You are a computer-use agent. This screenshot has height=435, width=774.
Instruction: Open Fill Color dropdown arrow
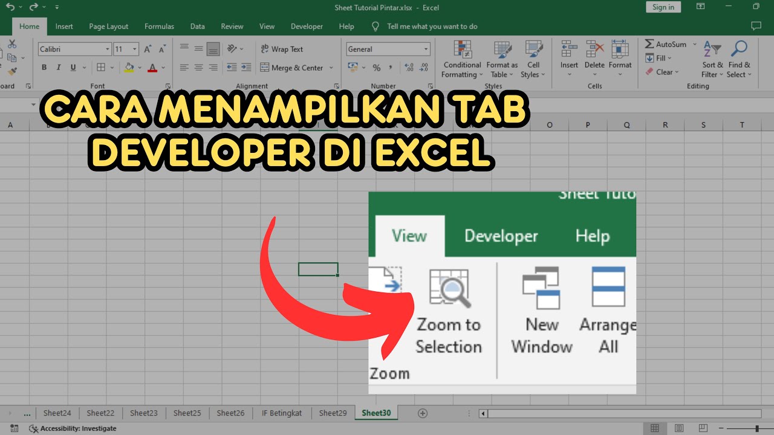tap(140, 68)
